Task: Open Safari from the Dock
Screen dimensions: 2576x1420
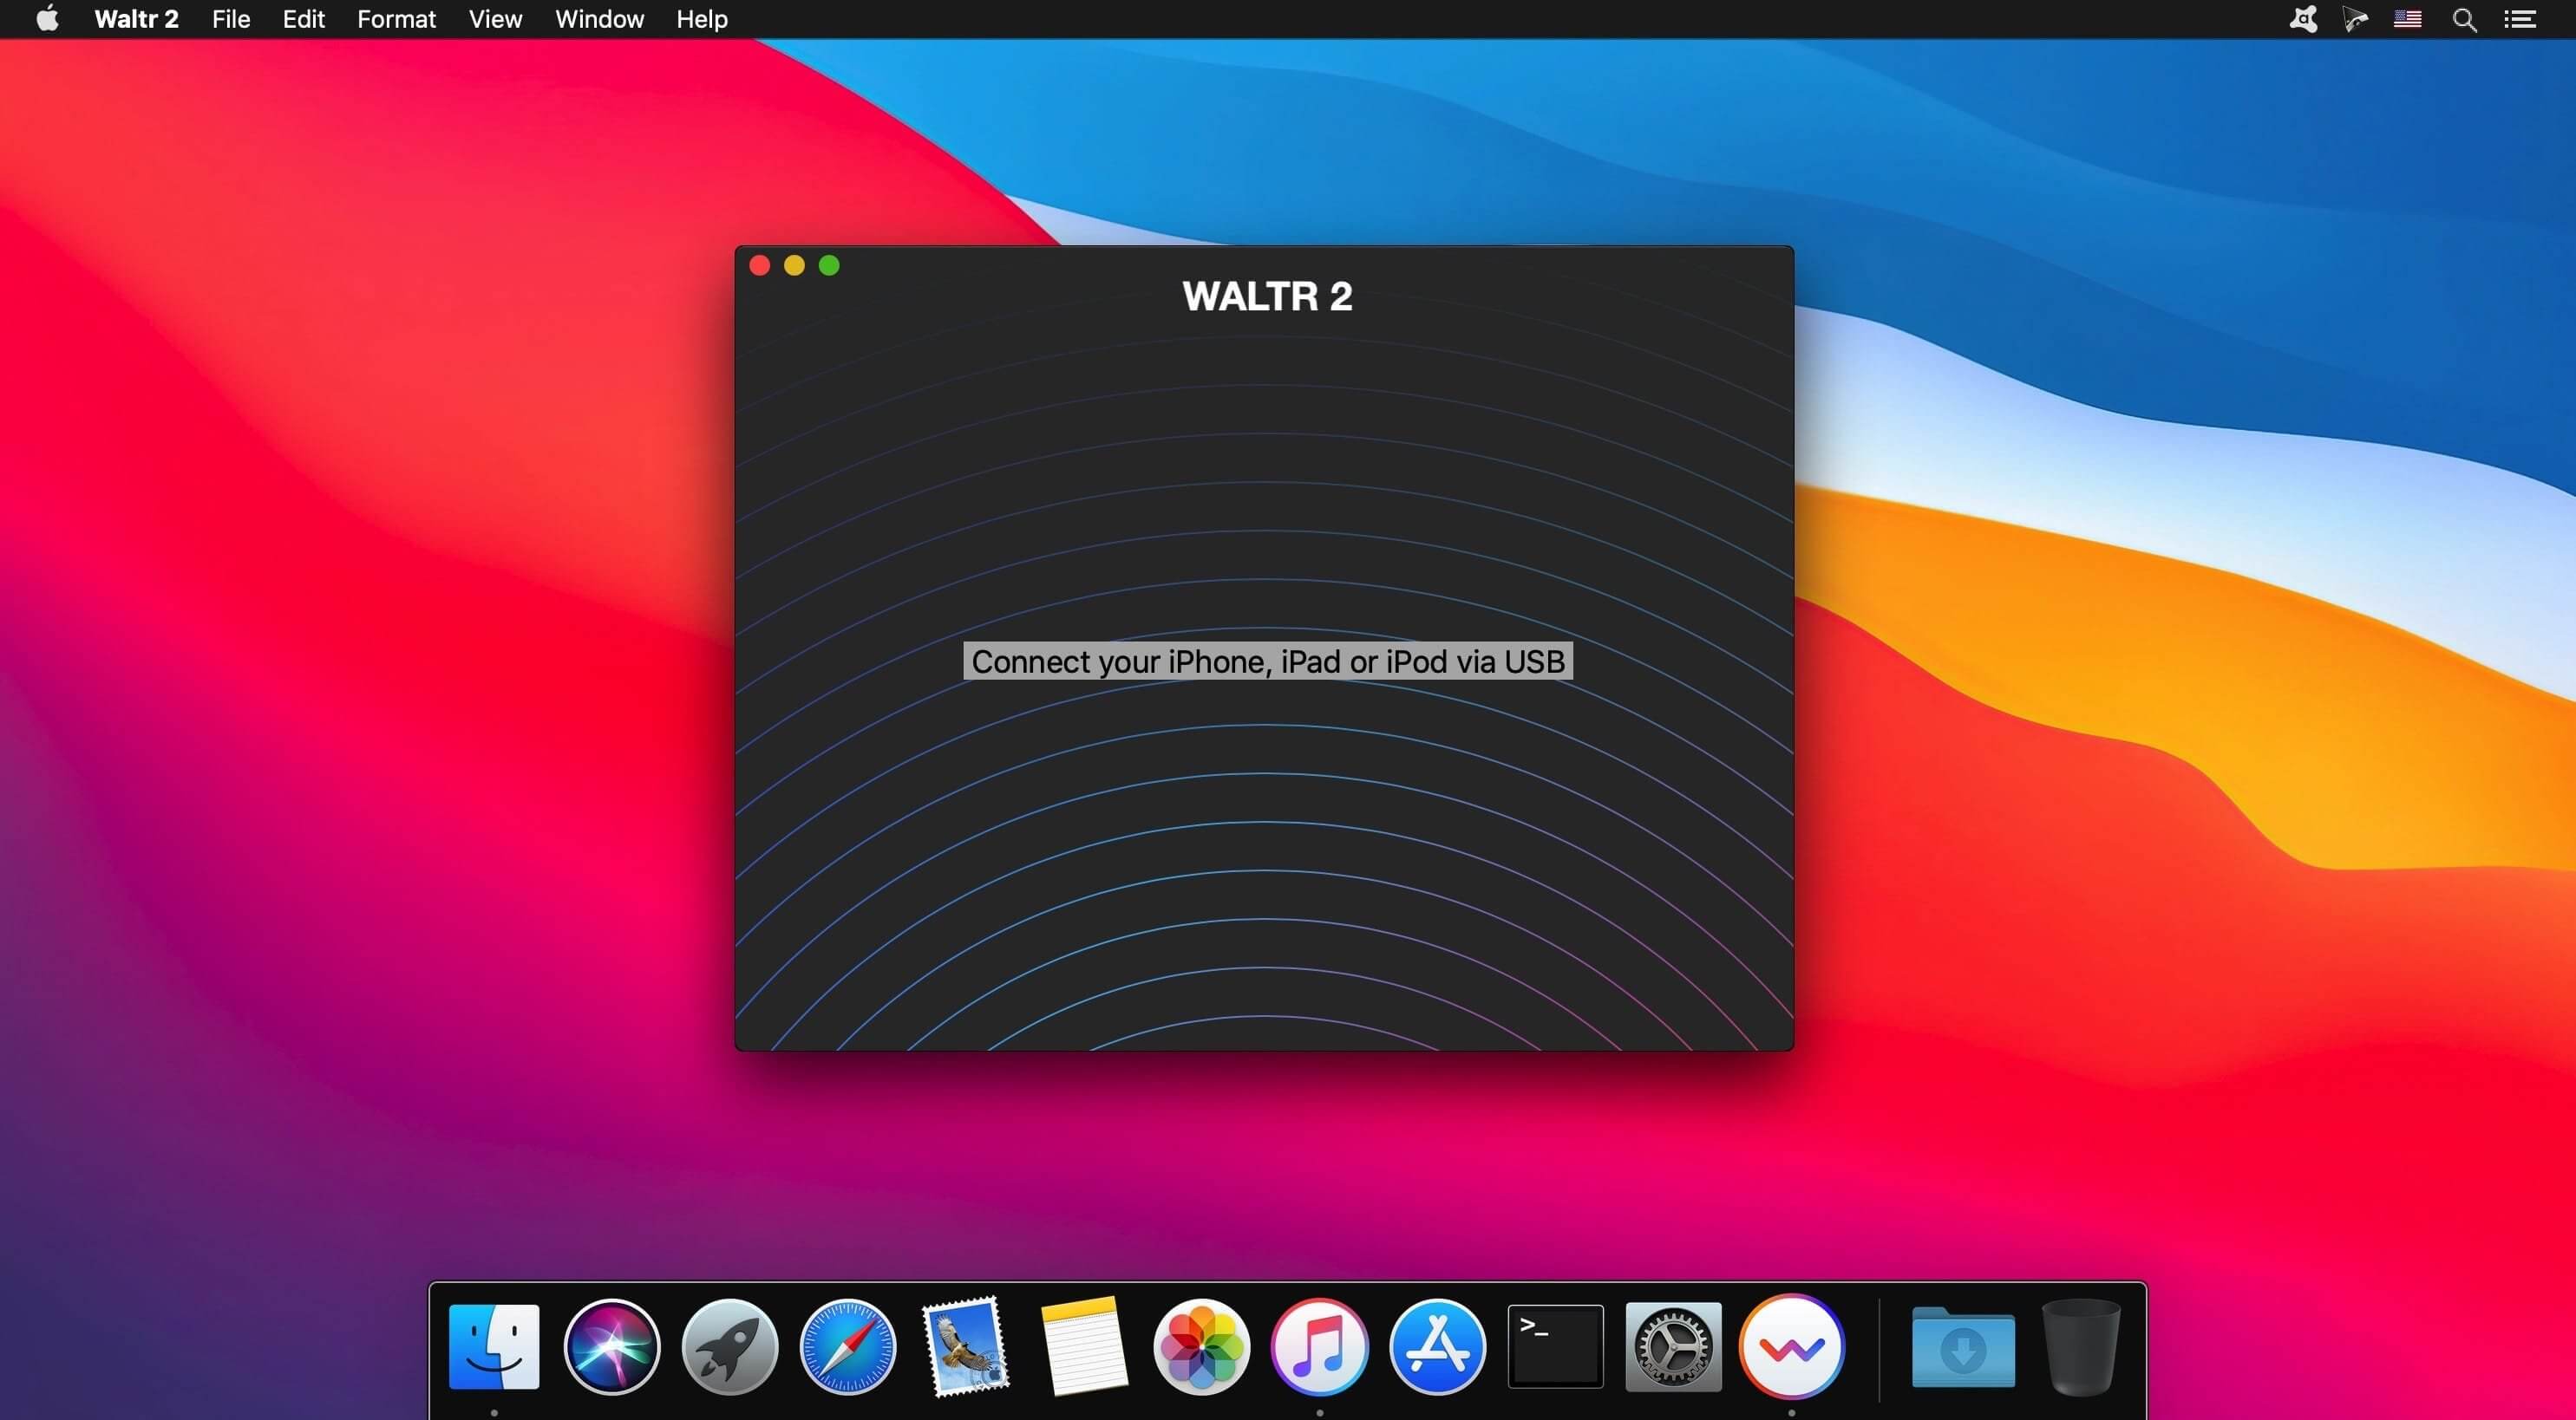Action: [848, 1346]
